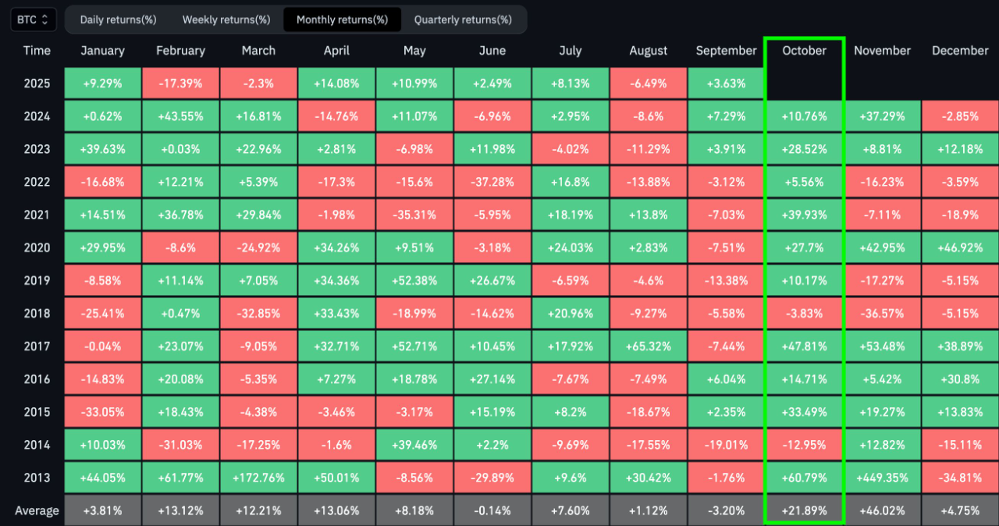Viewport: 999px width, 526px height.
Task: Switch to Weekly returns(%) tab
Action: click(x=226, y=20)
